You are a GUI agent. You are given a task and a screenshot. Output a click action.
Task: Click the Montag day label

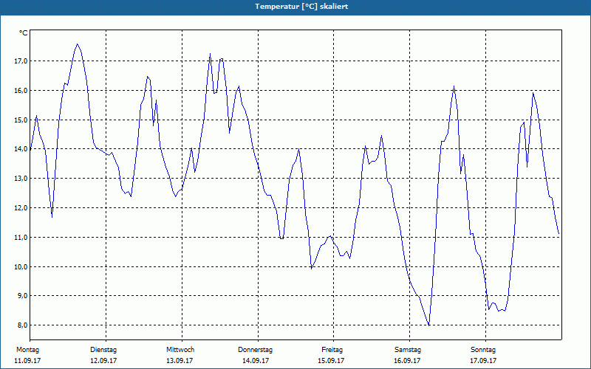point(27,350)
